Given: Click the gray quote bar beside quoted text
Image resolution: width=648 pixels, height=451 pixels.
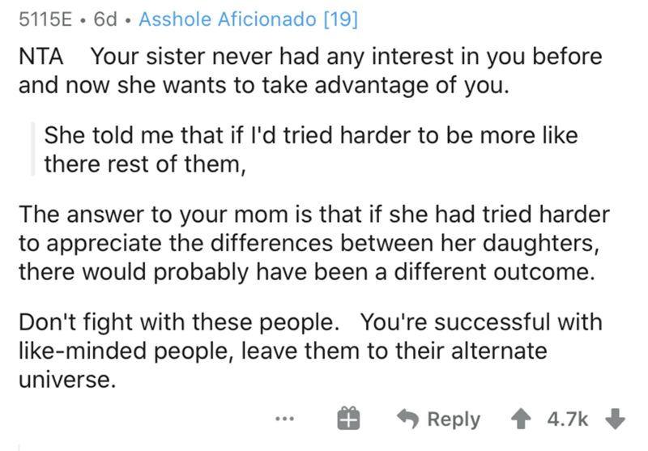Looking at the screenshot, I should click(32, 149).
